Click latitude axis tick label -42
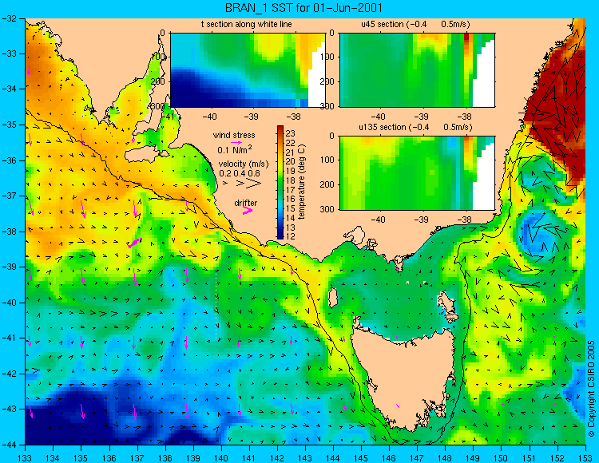Viewport: 599px width, 463px height. click(9, 374)
